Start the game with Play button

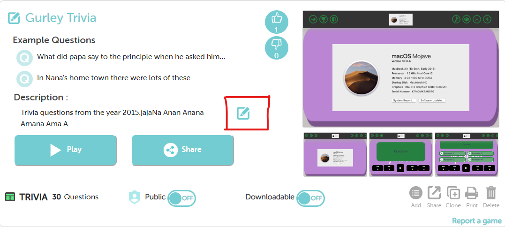[x=65, y=150]
